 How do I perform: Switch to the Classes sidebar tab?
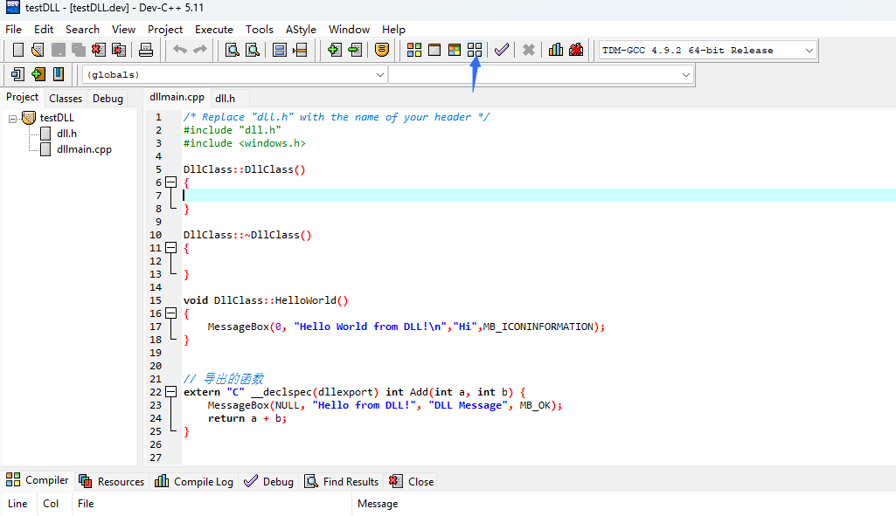pos(66,98)
